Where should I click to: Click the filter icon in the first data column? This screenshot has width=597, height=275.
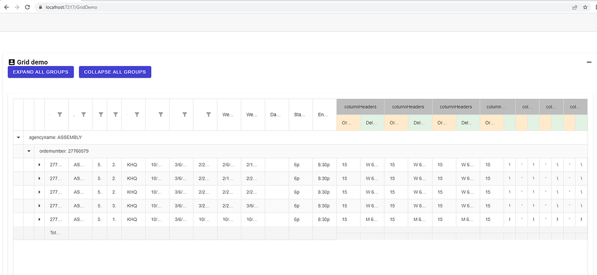click(59, 115)
